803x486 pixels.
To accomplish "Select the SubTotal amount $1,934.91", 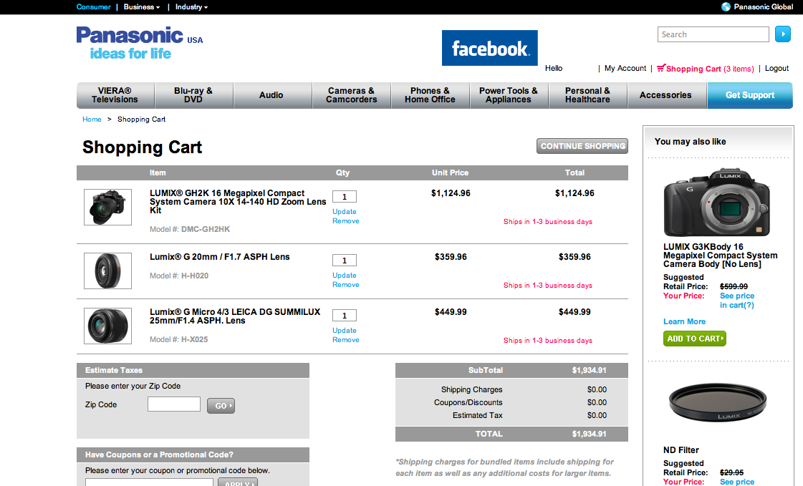I will tap(589, 370).
